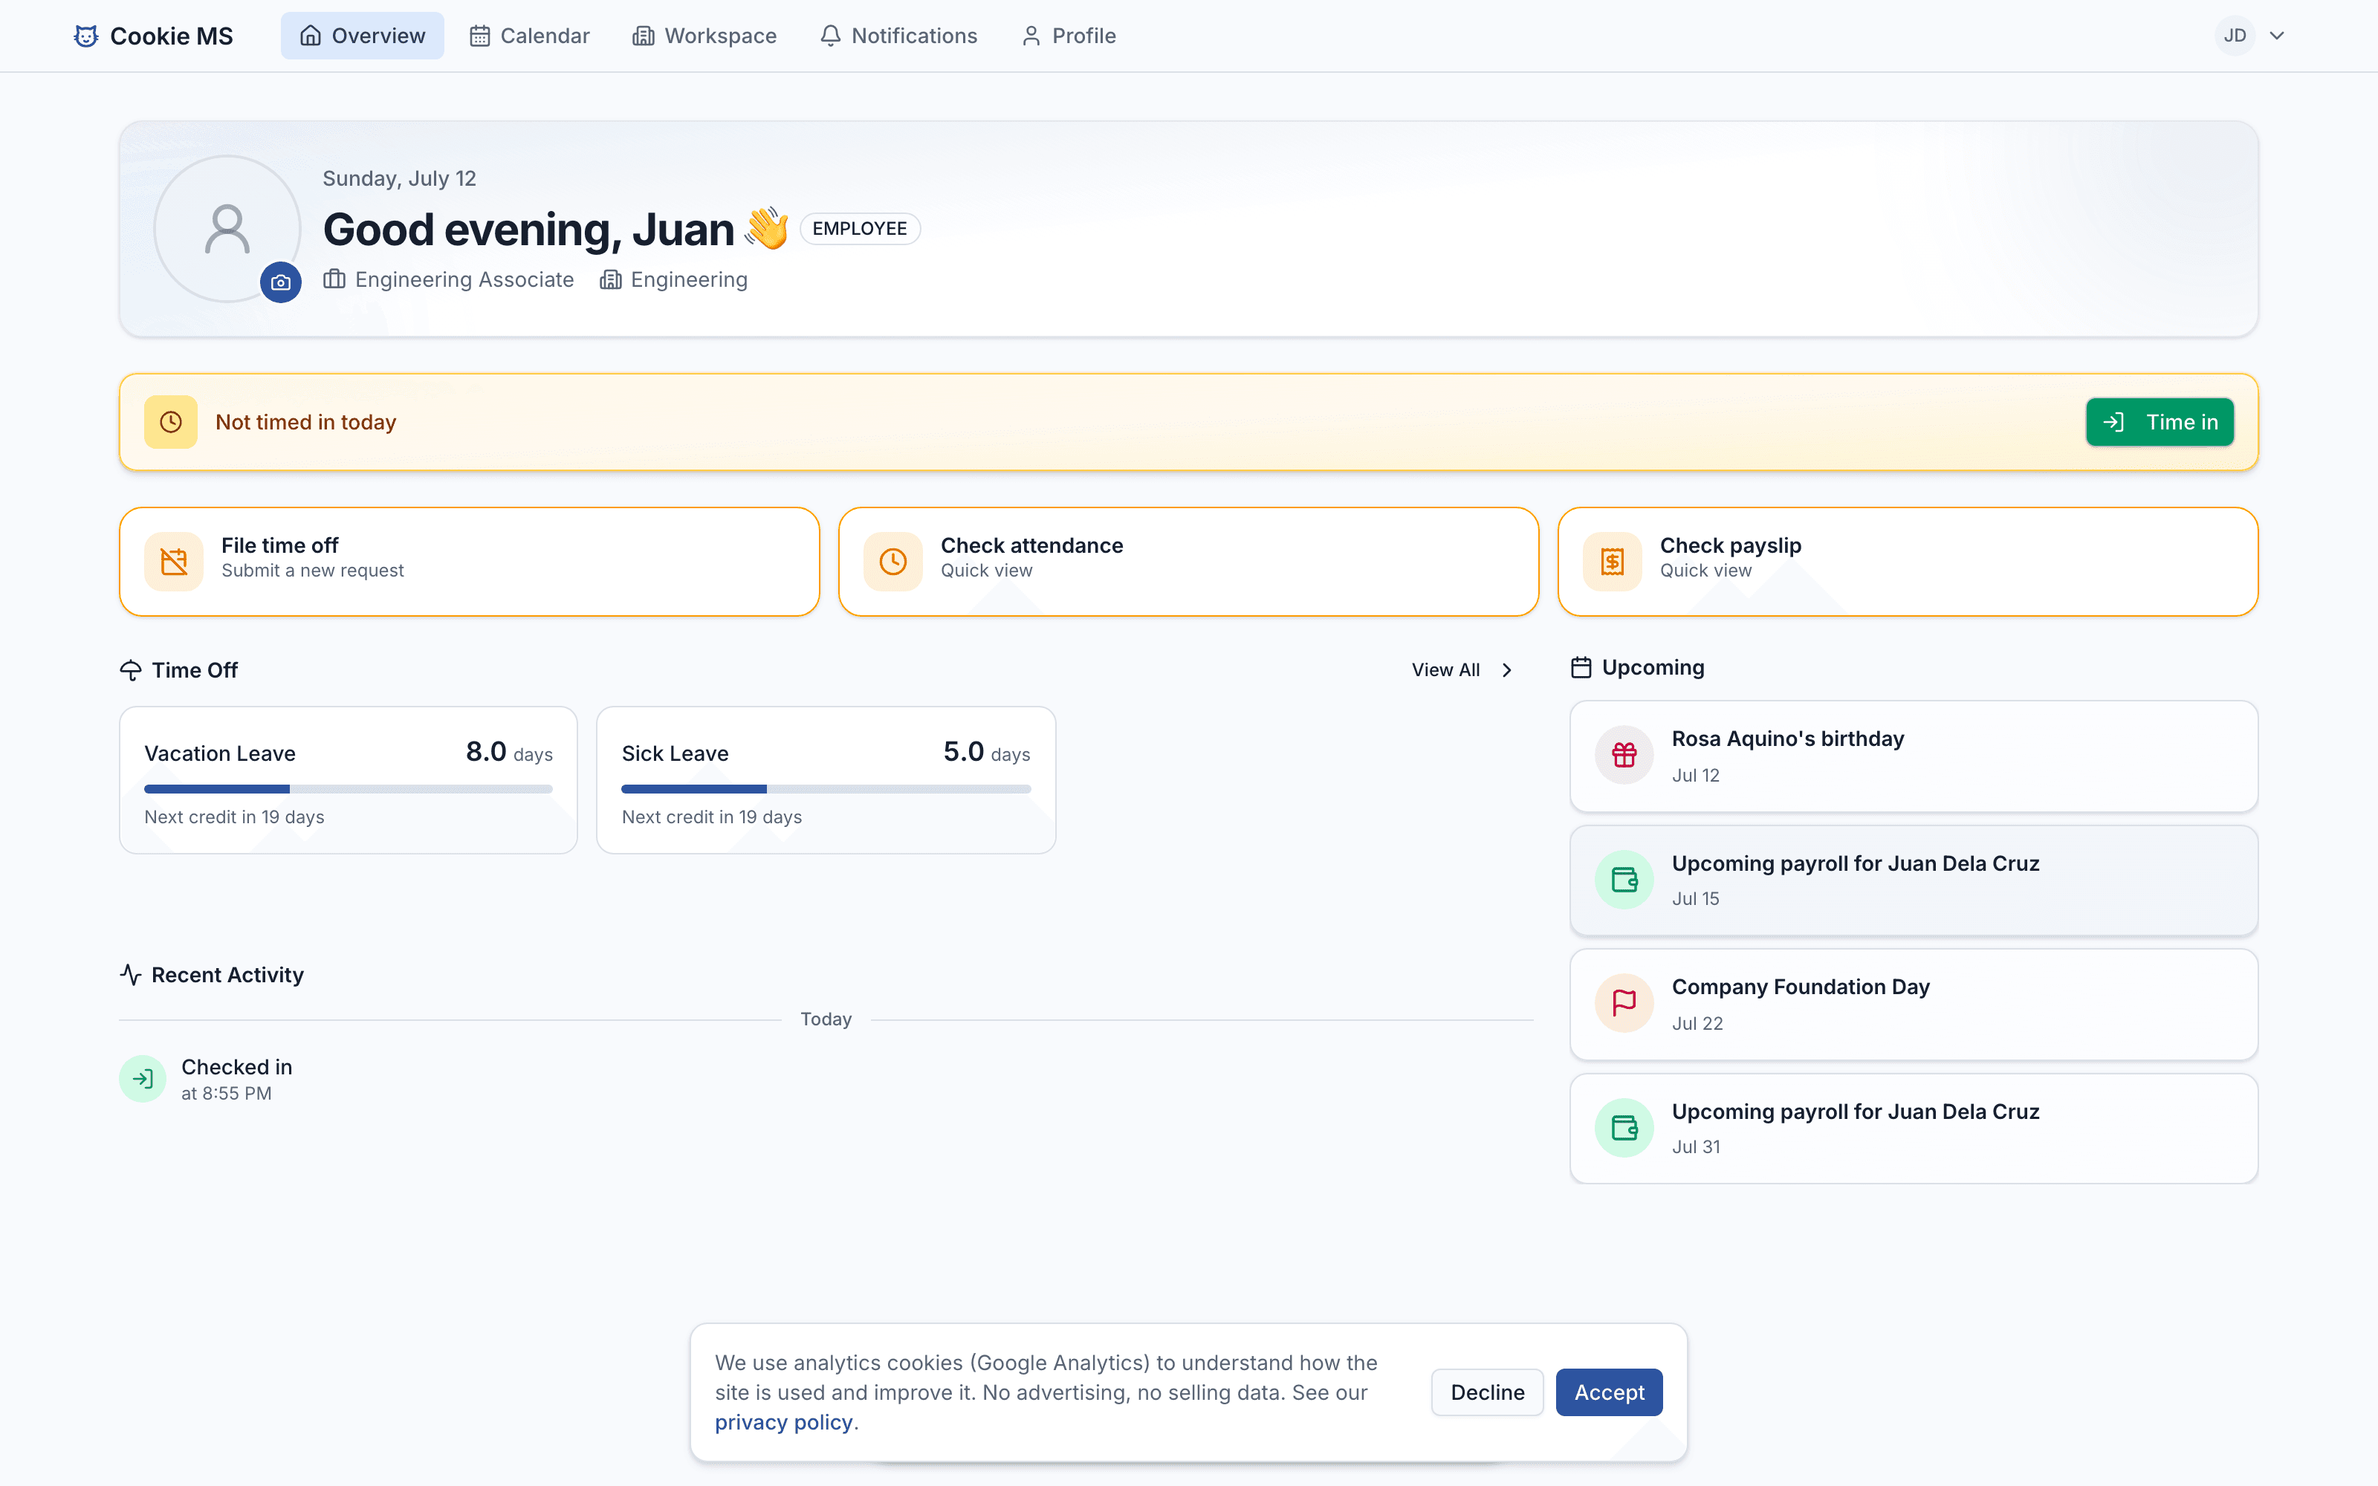Open the privacy policy link
Screen dimensions: 2378x1486
click(783, 1422)
